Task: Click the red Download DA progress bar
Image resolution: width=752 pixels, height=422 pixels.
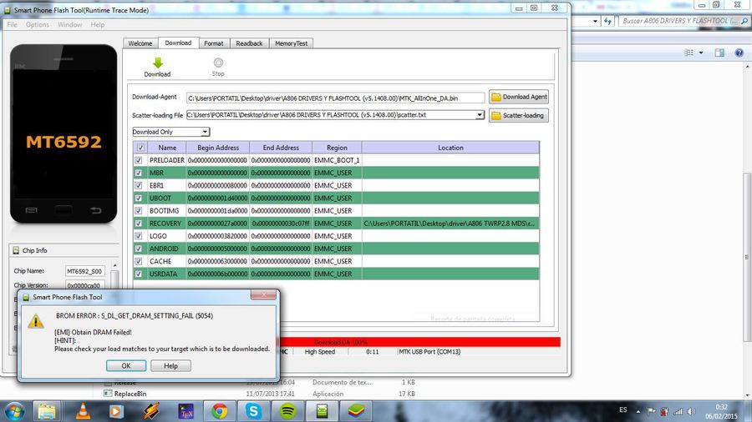Action: (x=419, y=342)
